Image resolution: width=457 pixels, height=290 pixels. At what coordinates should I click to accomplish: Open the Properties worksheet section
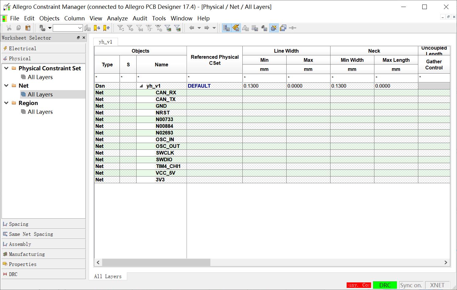tap(44, 264)
